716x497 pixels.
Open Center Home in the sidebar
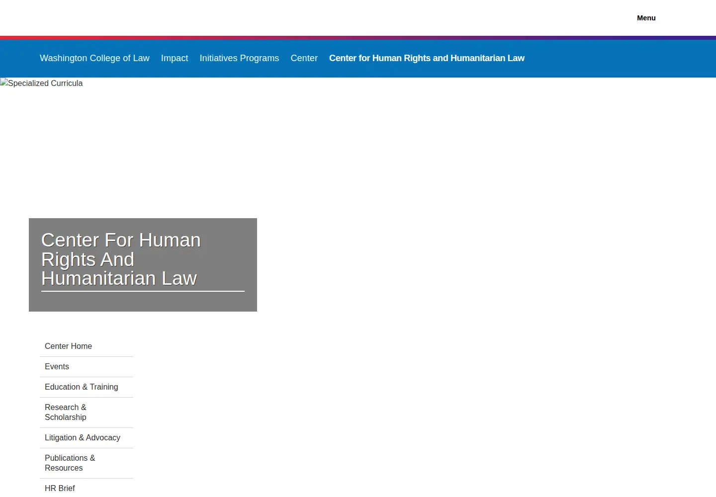tap(87, 346)
